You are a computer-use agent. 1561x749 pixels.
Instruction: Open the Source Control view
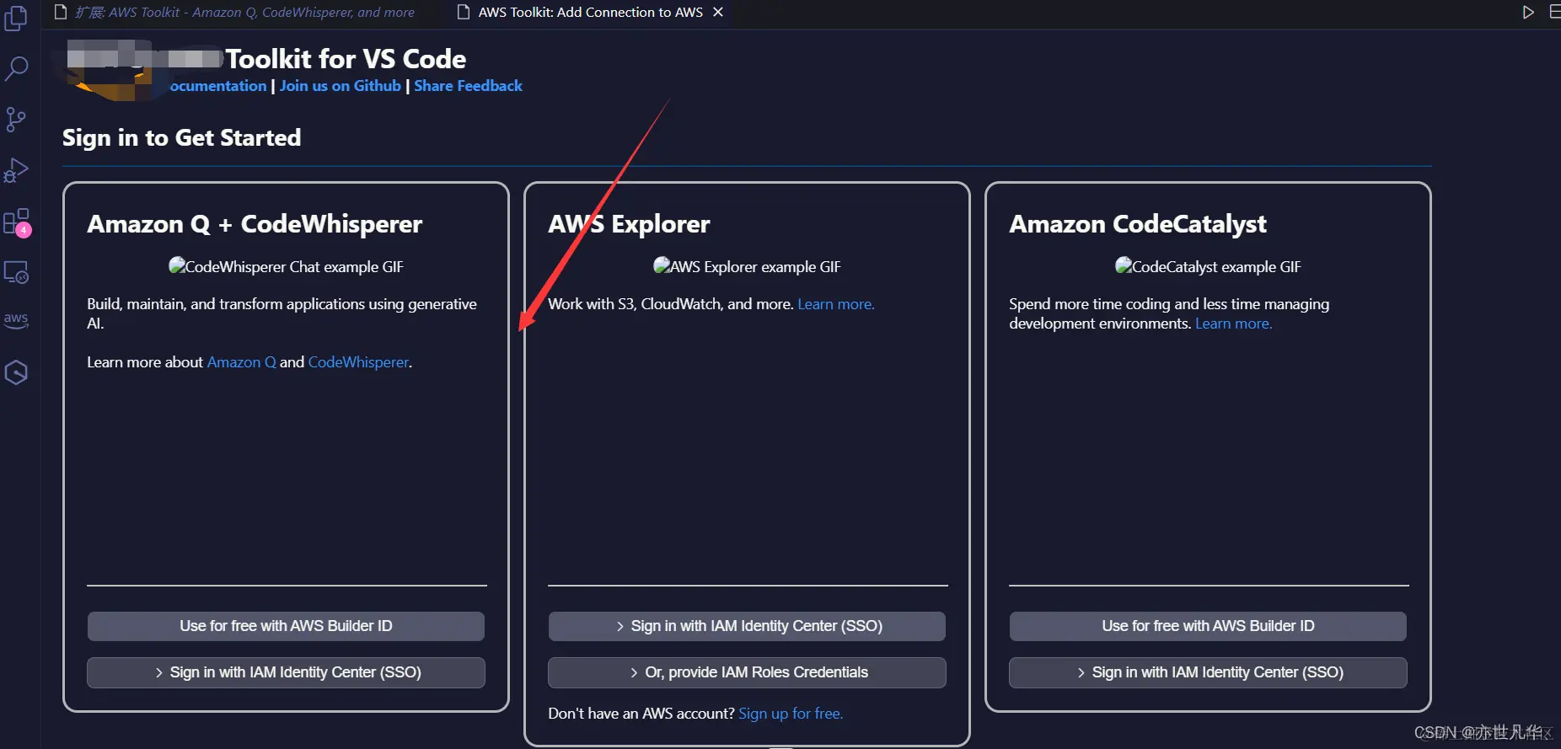tap(16, 119)
